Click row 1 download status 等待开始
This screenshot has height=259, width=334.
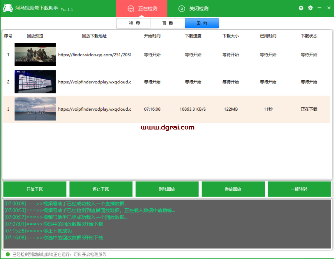coord(309,55)
